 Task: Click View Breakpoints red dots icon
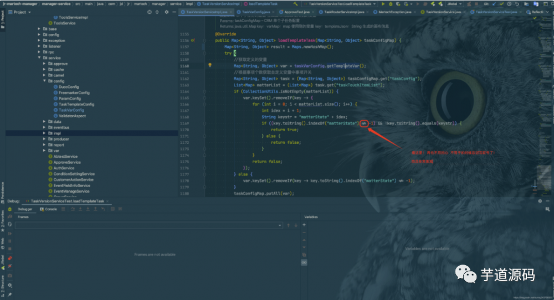pyautogui.click(x=9, y=258)
